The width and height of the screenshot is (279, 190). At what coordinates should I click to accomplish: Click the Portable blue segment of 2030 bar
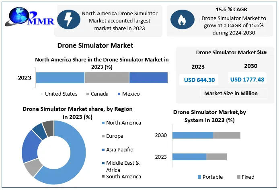pos(193,135)
